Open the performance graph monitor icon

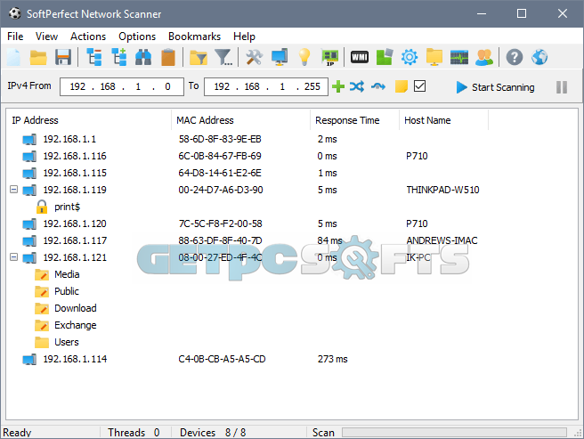pos(459,57)
